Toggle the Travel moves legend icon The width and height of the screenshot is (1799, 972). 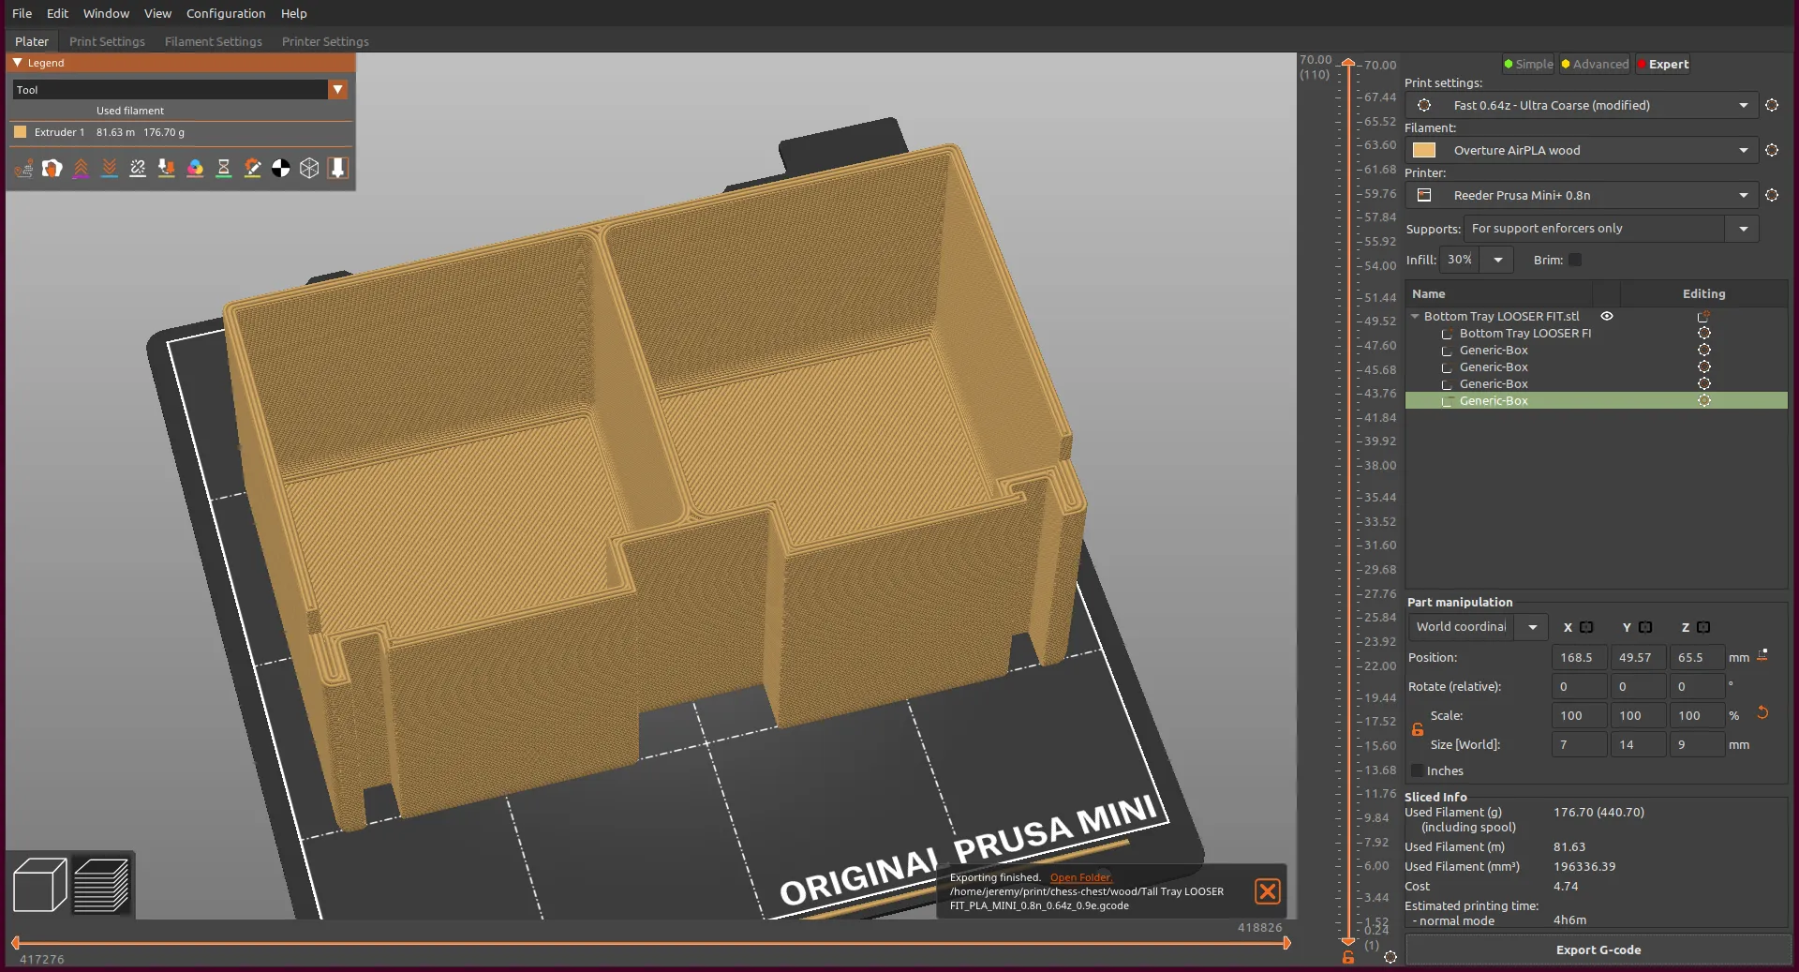coord(23,169)
